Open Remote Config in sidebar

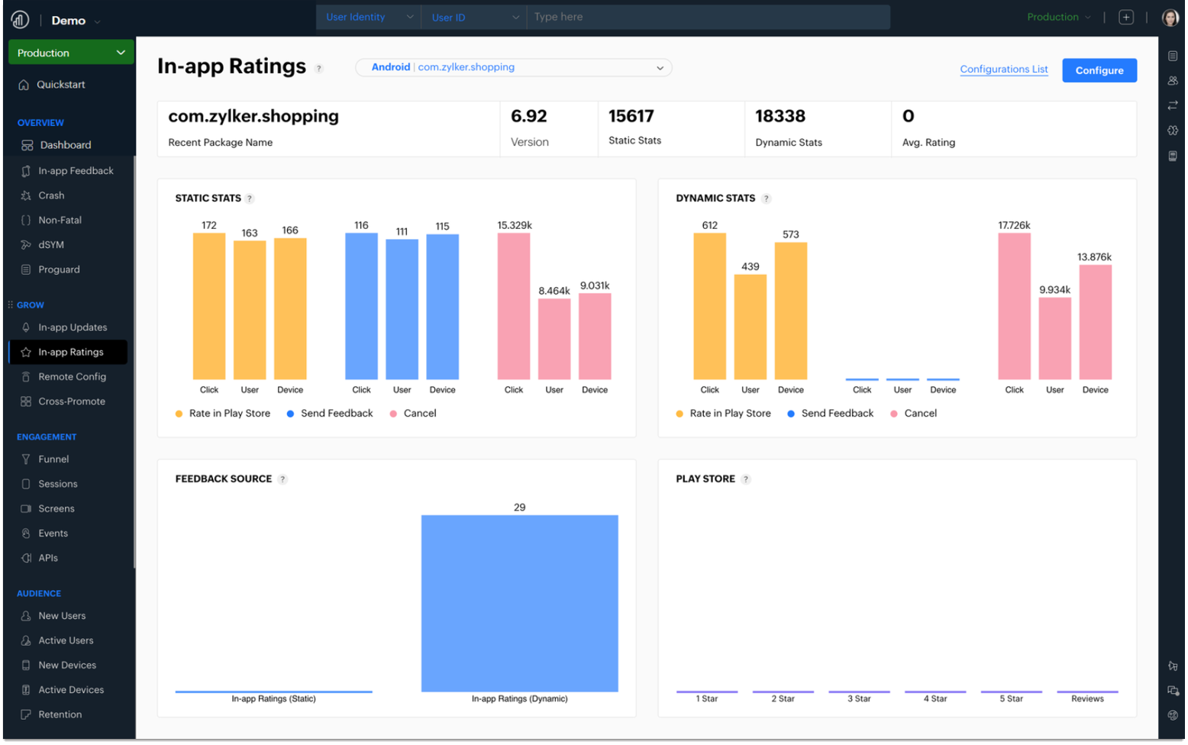tap(72, 377)
